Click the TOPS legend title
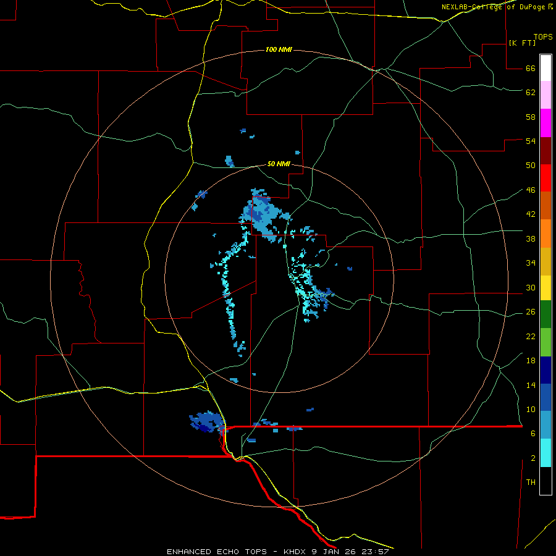Viewport: 556px width, 556px height. tap(543, 37)
